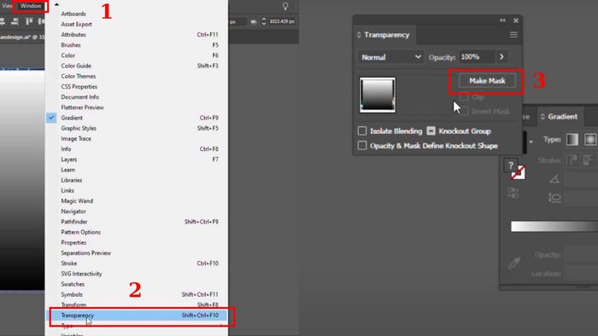598x336 pixels.
Task: Choose Libraries menu item
Action: coord(138,180)
